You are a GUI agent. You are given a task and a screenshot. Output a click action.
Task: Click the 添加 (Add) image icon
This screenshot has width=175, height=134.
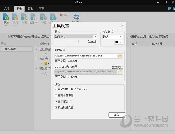6,17
